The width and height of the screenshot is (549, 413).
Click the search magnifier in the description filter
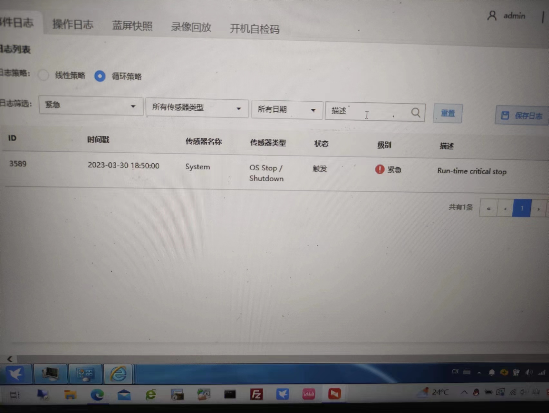click(416, 113)
